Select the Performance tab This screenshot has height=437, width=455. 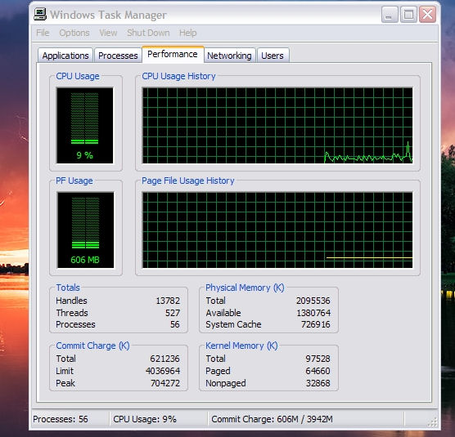pos(173,54)
